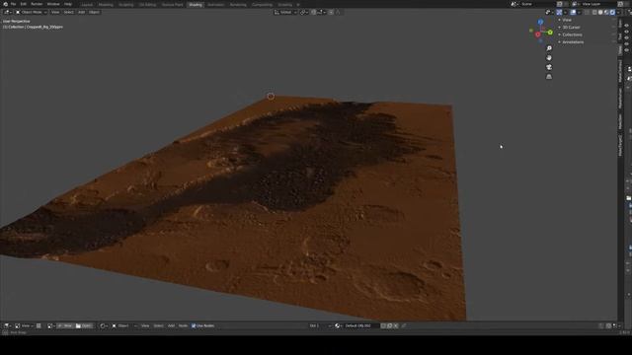Toggle X-ray mode
632x355 pixels.
pyautogui.click(x=587, y=12)
